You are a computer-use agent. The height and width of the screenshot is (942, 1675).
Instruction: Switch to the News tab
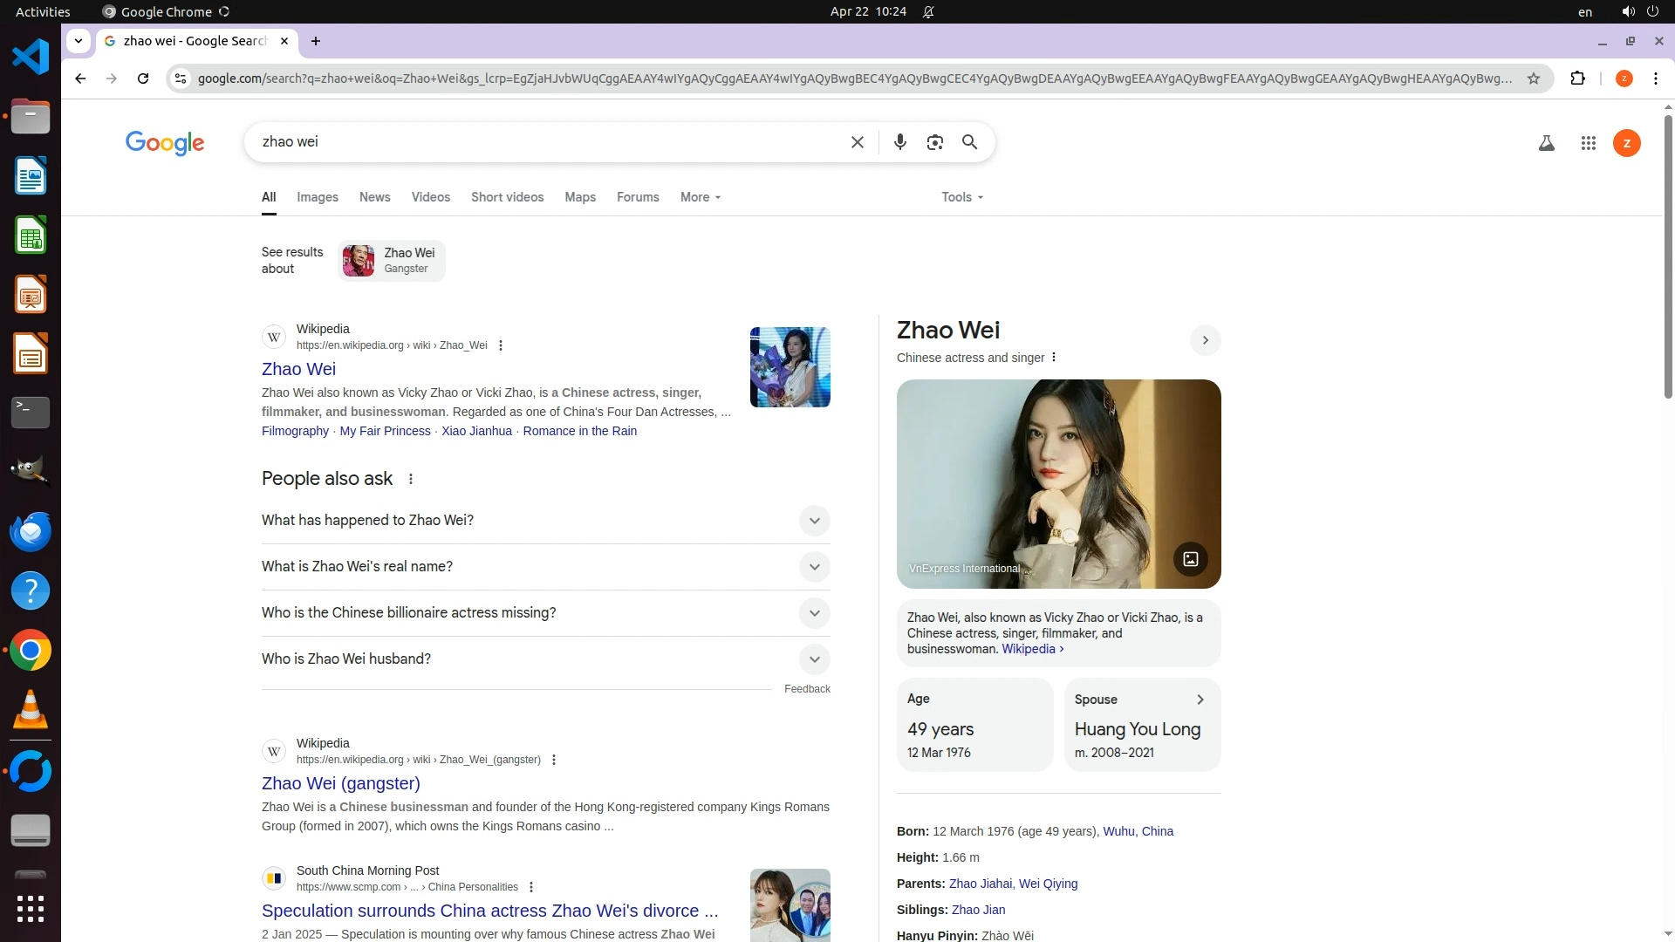click(x=374, y=197)
